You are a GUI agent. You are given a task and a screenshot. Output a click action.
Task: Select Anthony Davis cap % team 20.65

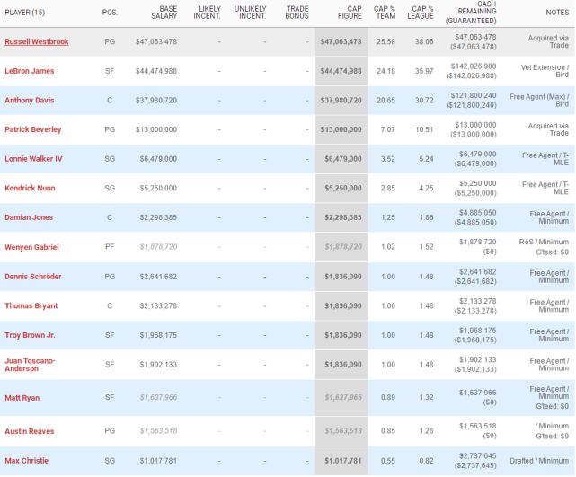pos(385,101)
